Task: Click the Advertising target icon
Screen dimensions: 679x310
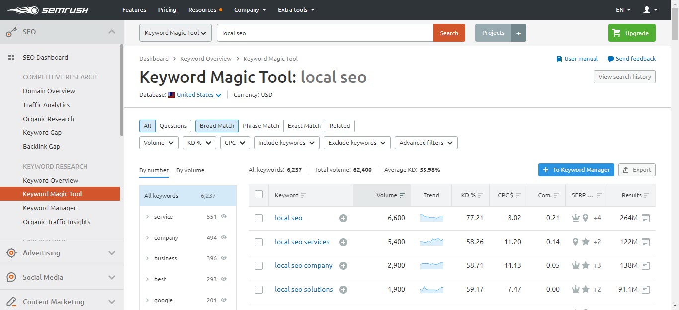Action: (11, 253)
